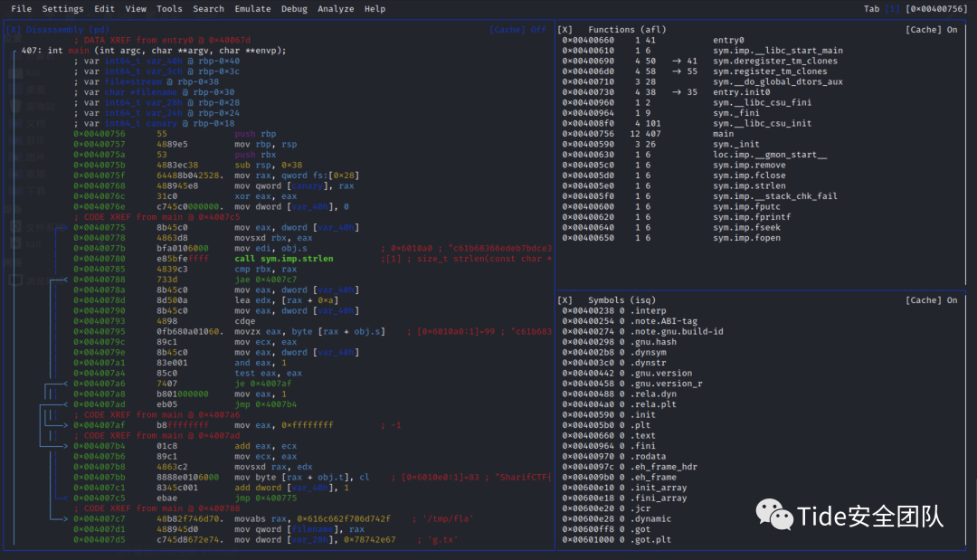Select sym._init function row
Viewport: 977px width, 560px height.
click(660, 144)
